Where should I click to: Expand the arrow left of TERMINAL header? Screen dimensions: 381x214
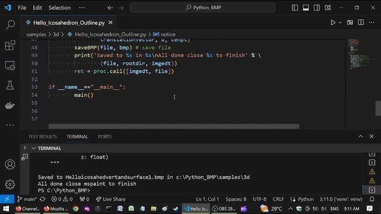pyautogui.click(x=25, y=148)
